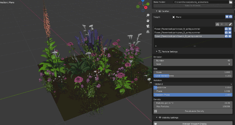Toggle Target Plane viewport display monitor icon
The image size is (235, 125).
(x=227, y=17)
